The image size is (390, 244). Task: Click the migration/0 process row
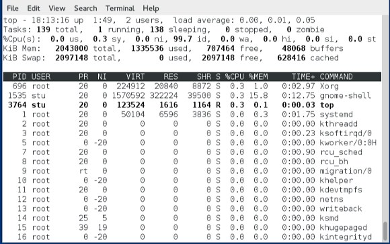pos(192,171)
